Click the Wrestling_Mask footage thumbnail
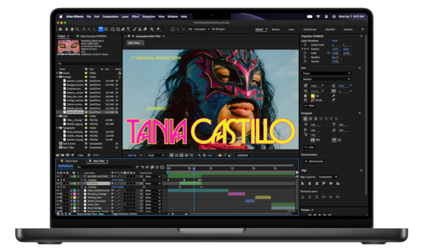This screenshot has width=421, height=252. pos(68,46)
